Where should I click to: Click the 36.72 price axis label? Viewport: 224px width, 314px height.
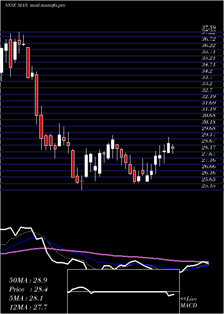(209, 39)
